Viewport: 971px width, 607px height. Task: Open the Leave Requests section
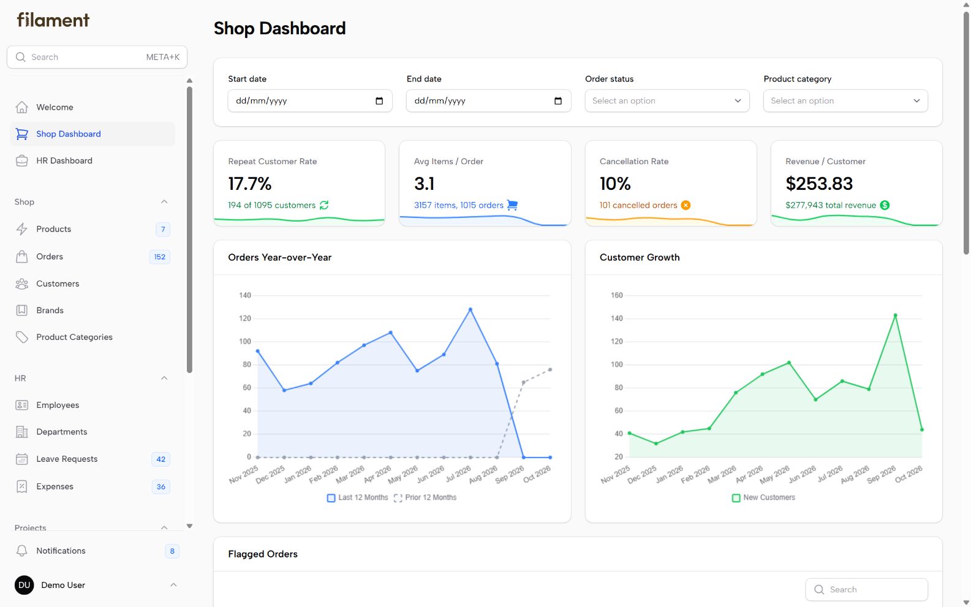click(x=93, y=459)
